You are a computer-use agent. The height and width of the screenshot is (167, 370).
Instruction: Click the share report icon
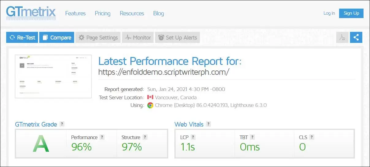(356, 37)
